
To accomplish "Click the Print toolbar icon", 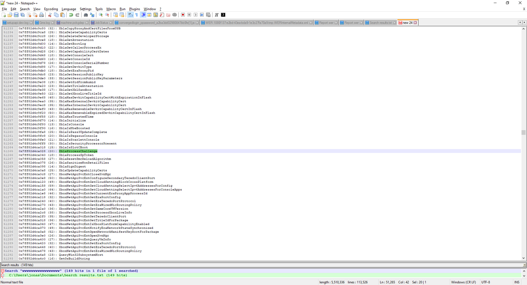I will 41,15.
